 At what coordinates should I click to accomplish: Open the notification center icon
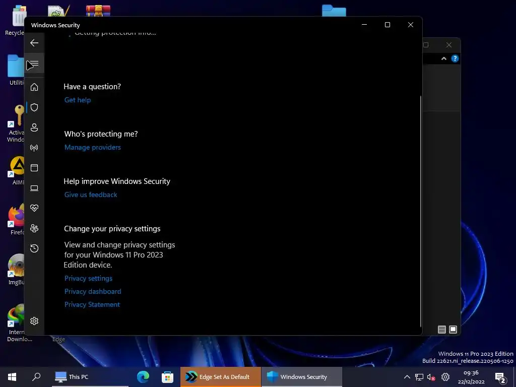500,377
